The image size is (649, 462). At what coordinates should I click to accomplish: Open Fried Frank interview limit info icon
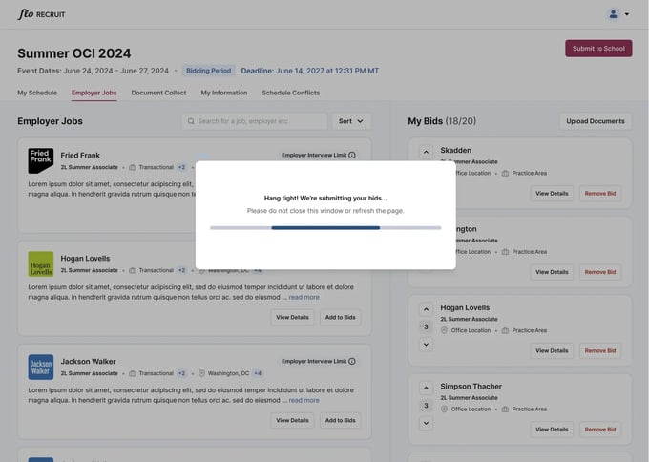pyautogui.click(x=352, y=155)
